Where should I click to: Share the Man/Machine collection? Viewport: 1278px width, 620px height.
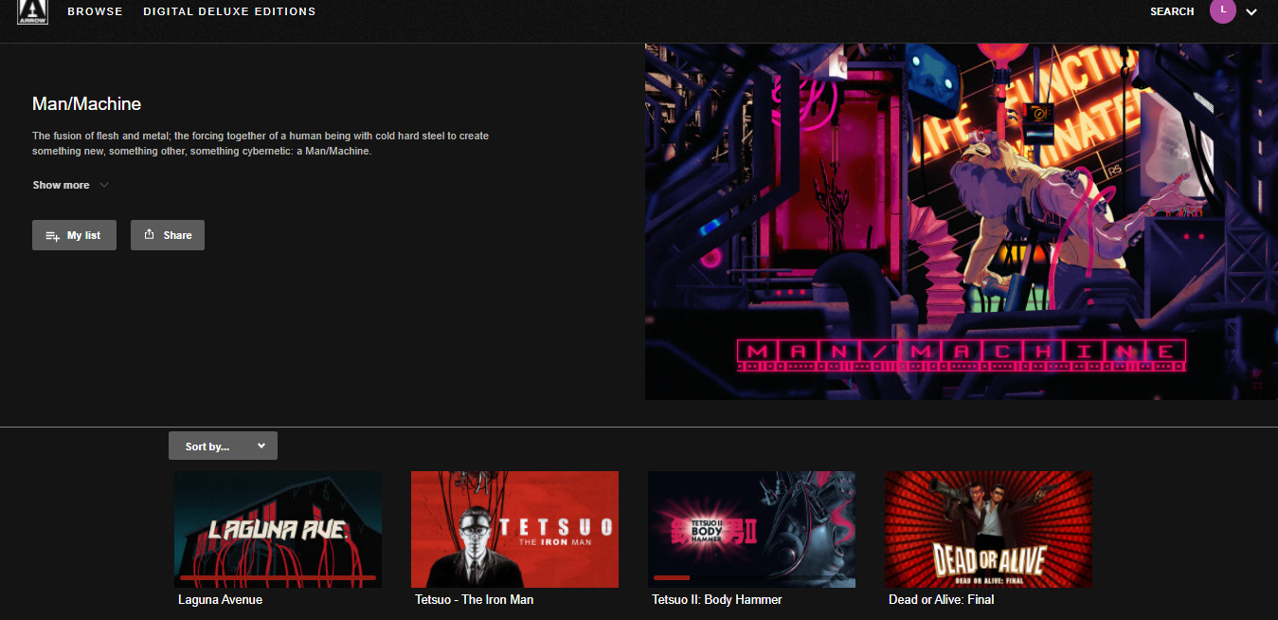coord(168,235)
